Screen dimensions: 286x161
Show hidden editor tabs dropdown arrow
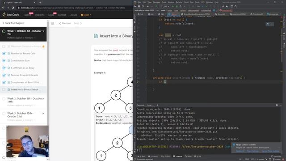(281, 14)
